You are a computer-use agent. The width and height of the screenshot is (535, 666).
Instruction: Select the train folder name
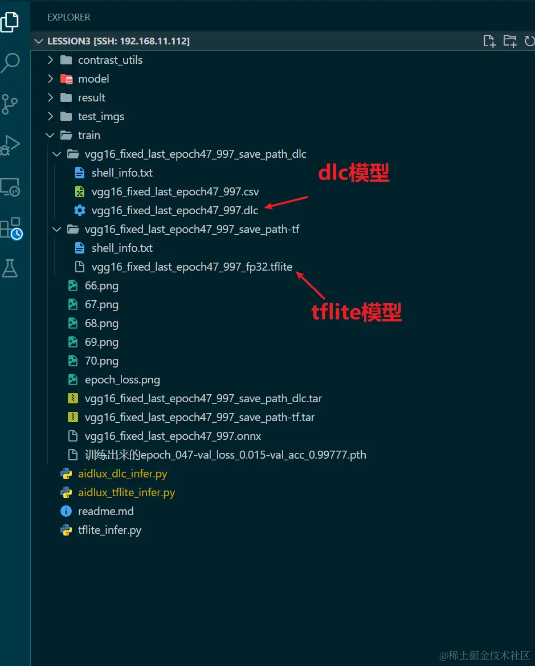89,135
